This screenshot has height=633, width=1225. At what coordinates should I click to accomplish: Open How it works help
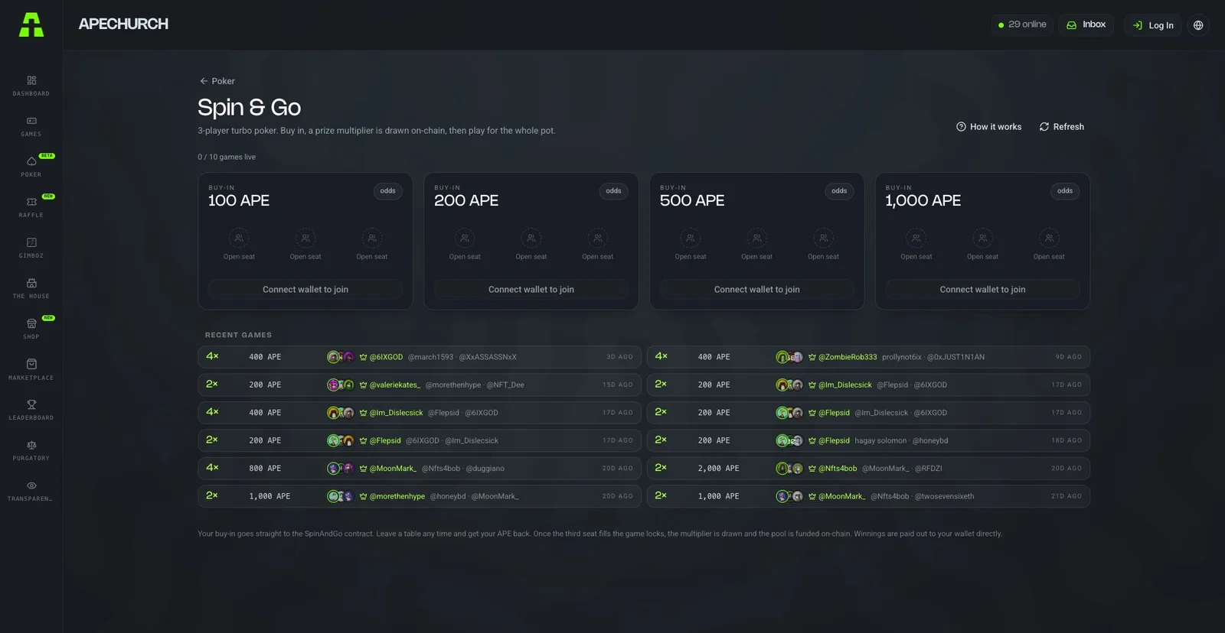point(988,127)
